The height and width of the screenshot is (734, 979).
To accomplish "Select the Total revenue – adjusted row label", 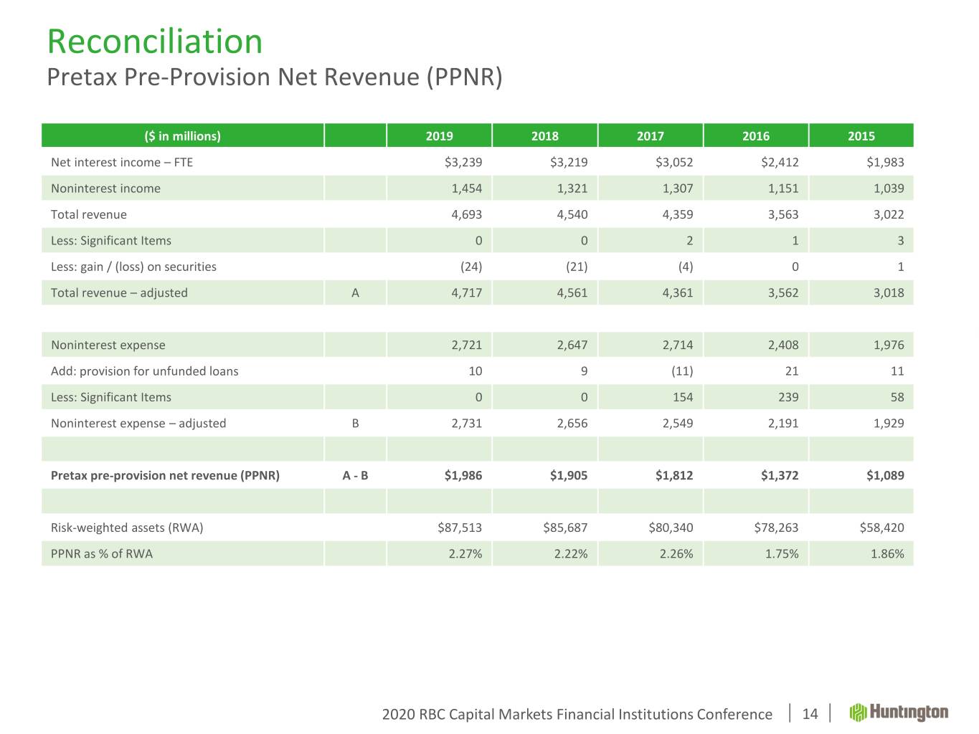I will pyautogui.click(x=119, y=292).
